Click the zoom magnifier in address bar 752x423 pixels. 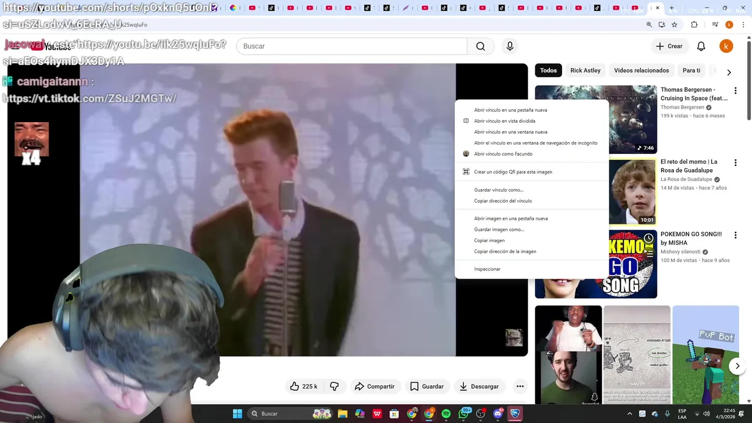(649, 25)
